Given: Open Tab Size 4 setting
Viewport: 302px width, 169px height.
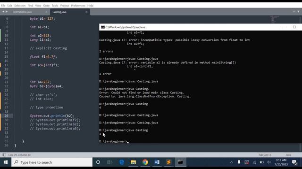Looking at the screenshot, I should (265, 155).
